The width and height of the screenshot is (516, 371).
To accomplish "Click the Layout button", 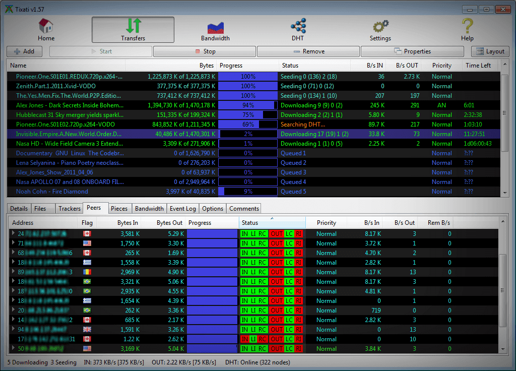I will 490,51.
